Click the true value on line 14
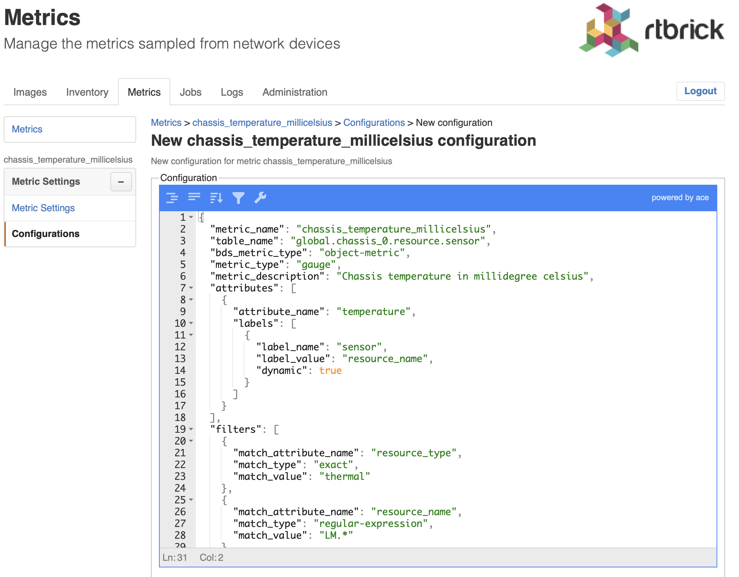739x577 pixels. [330, 371]
